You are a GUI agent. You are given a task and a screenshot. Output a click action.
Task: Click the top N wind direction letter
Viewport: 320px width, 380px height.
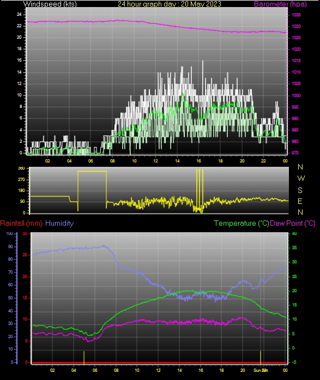point(300,167)
